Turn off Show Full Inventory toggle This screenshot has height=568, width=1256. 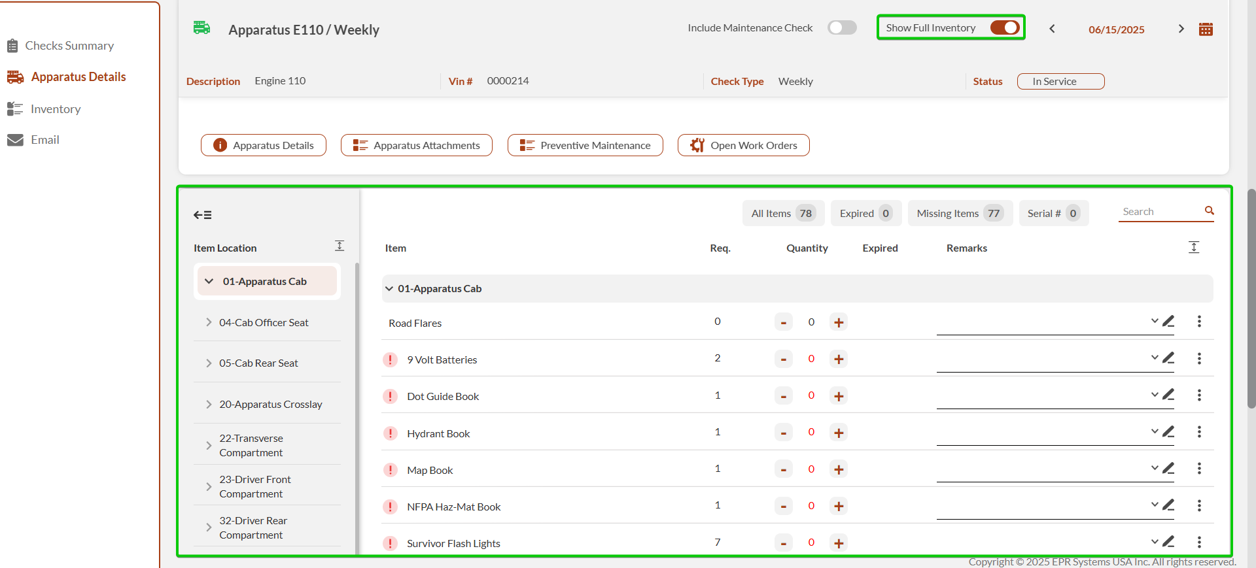1004,27
